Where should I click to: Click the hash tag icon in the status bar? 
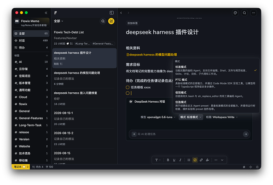244,167
